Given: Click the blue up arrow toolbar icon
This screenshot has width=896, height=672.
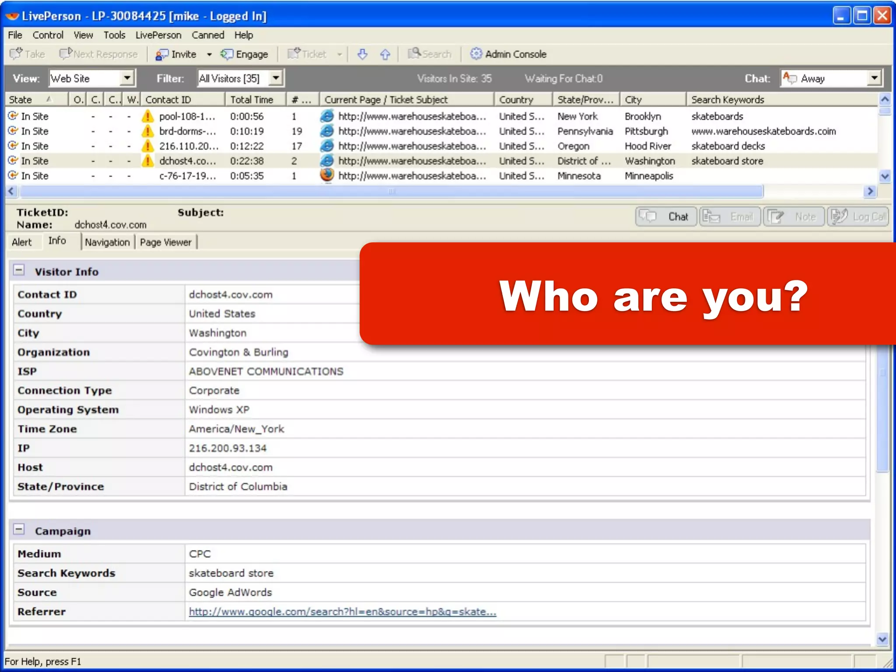Looking at the screenshot, I should pyautogui.click(x=385, y=54).
